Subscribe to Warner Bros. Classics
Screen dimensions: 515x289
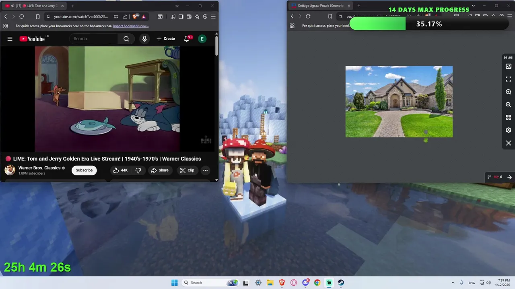[x=84, y=170]
